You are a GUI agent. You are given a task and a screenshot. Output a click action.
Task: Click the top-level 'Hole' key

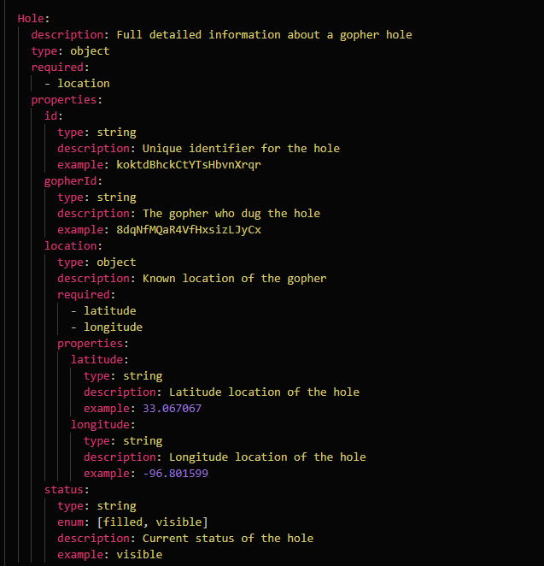click(31, 18)
